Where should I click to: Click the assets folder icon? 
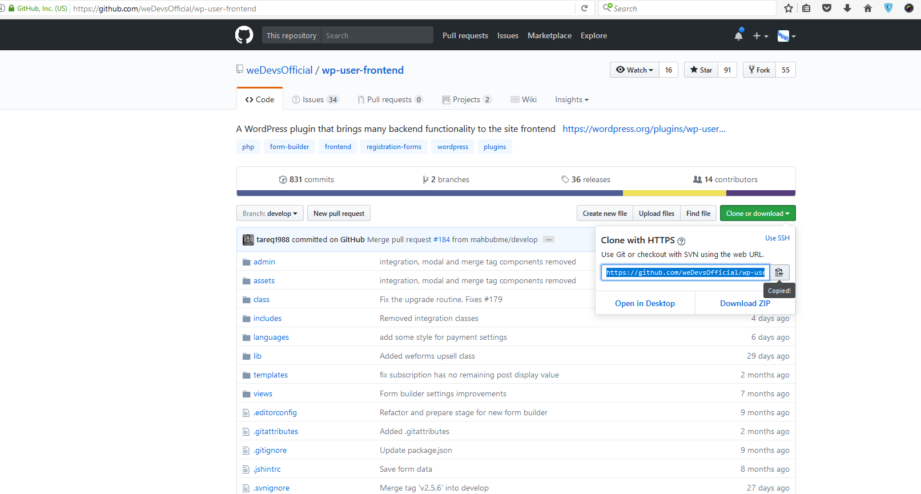(x=247, y=281)
